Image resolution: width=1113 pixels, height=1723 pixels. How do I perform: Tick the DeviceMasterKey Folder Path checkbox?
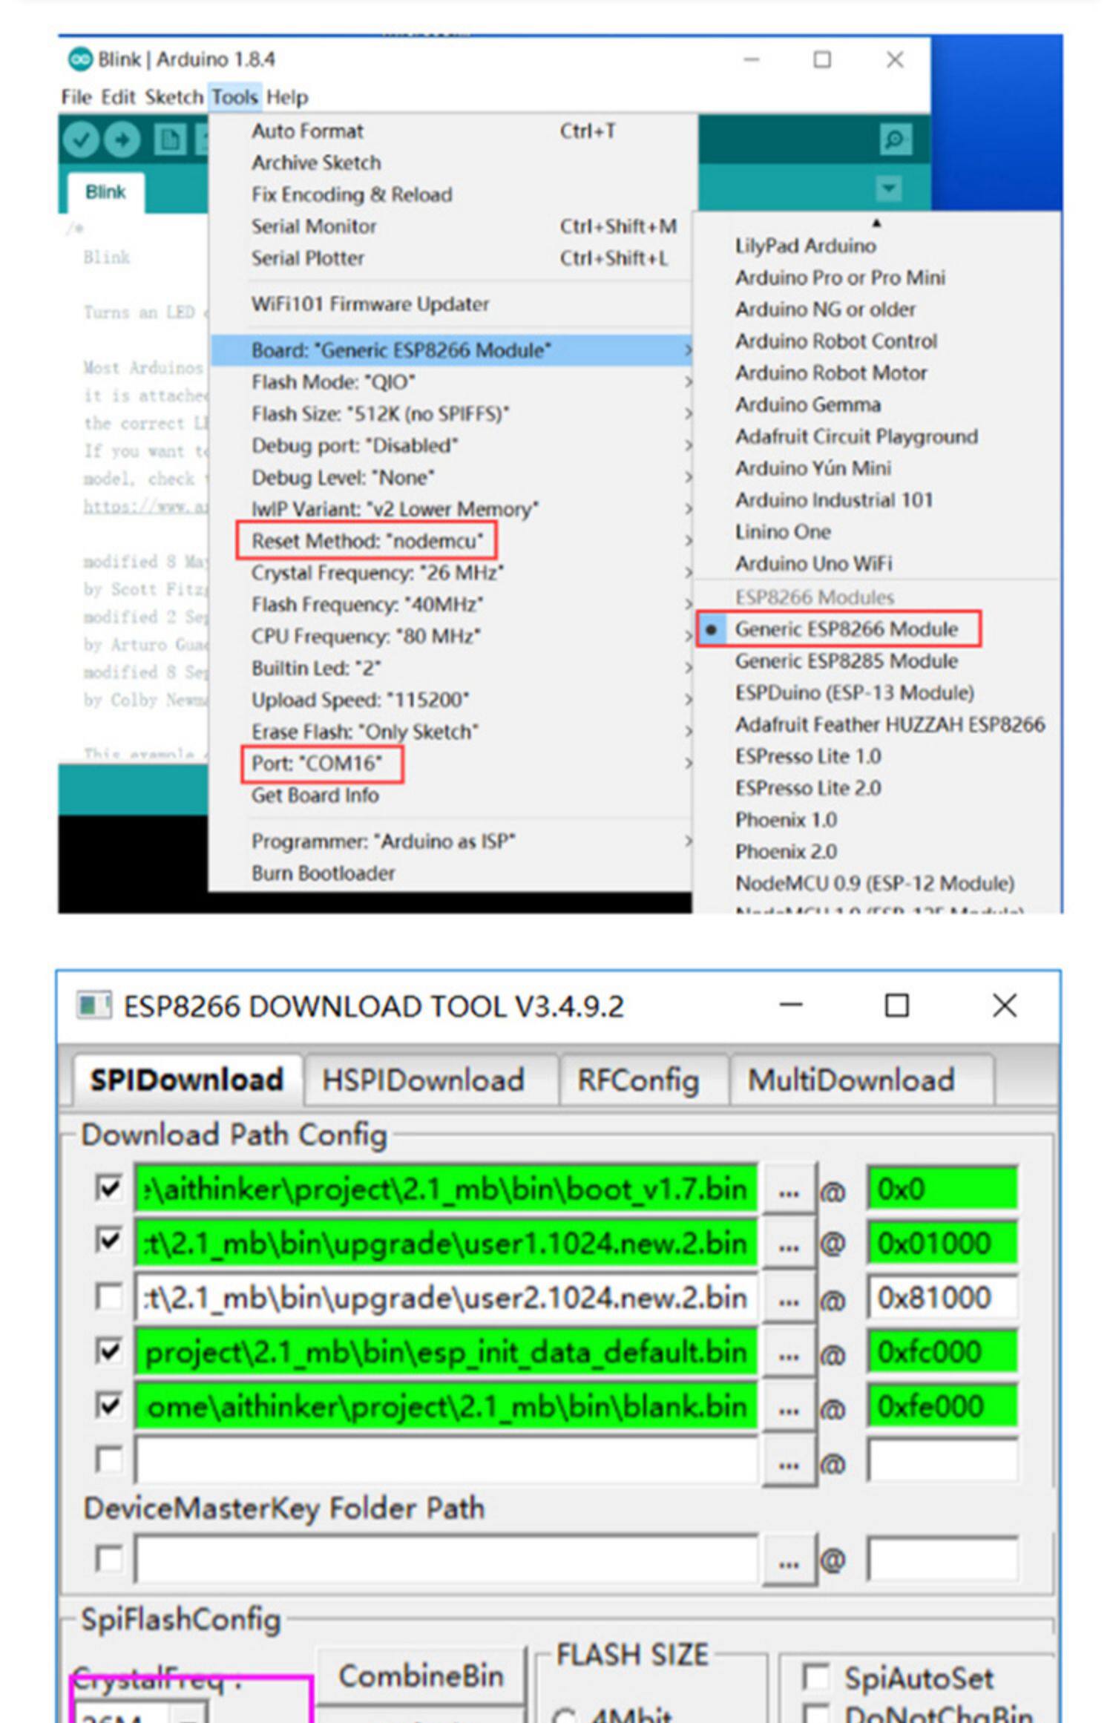click(x=109, y=1558)
